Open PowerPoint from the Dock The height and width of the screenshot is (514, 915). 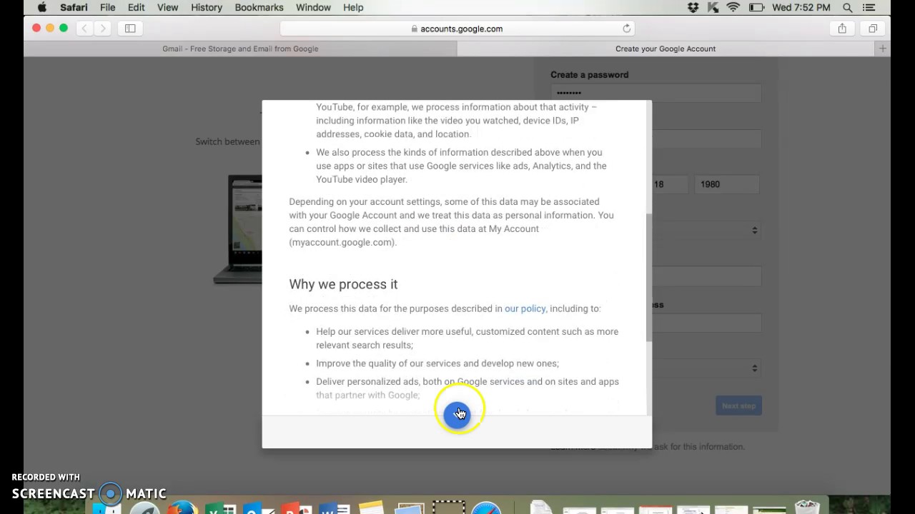(296, 508)
